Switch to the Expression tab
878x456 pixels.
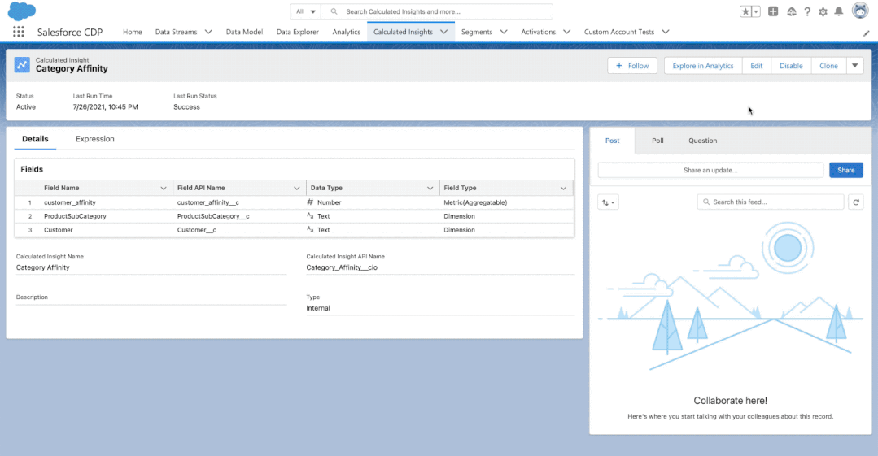click(95, 139)
